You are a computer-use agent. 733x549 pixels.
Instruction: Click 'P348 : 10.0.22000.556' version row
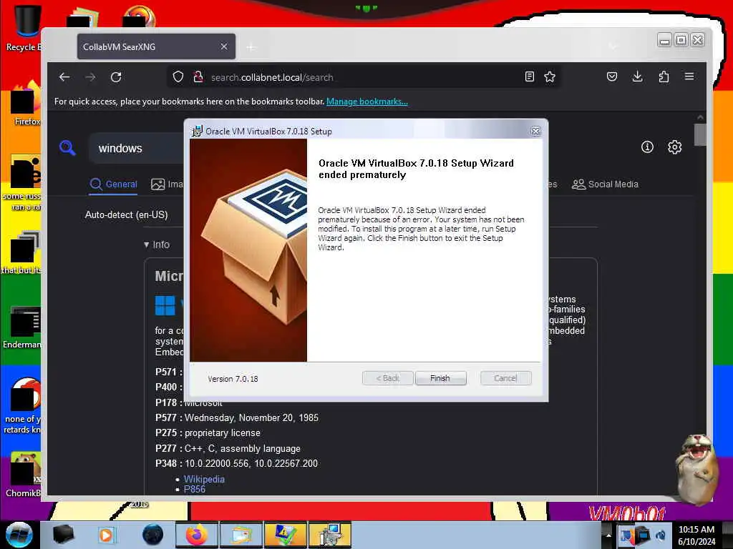(236, 463)
